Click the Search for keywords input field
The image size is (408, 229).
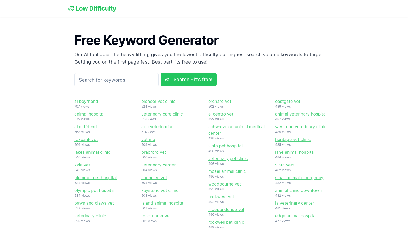[x=116, y=80]
